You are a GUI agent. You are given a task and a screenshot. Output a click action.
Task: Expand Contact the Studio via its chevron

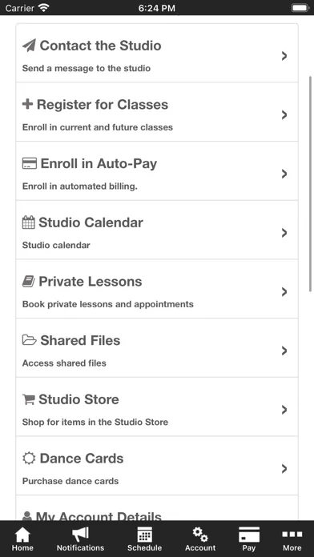[284, 56]
